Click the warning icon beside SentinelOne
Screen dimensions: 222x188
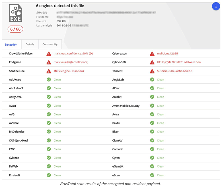[x=49, y=71]
